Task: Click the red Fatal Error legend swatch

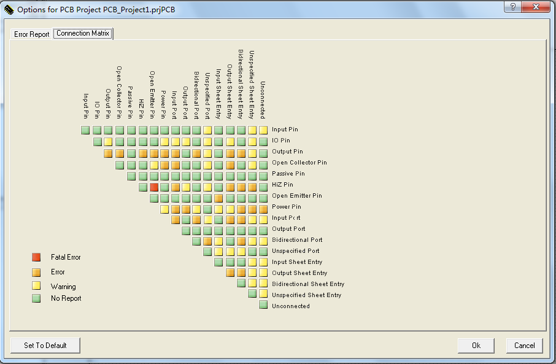Action: point(36,257)
